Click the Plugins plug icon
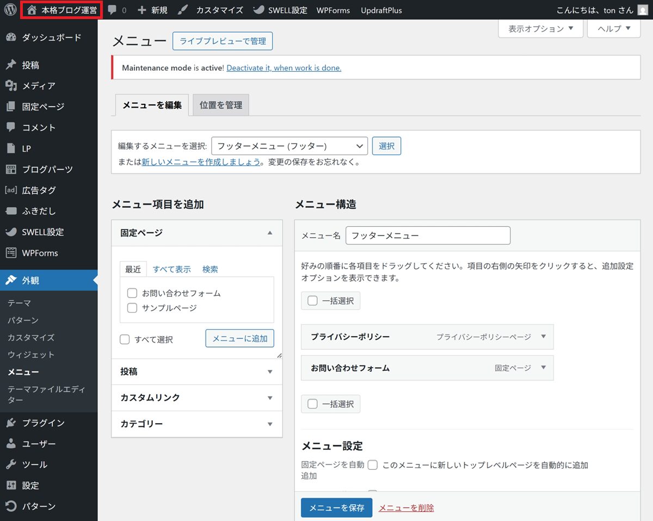Screen dimensions: 653x521 click(x=11, y=423)
